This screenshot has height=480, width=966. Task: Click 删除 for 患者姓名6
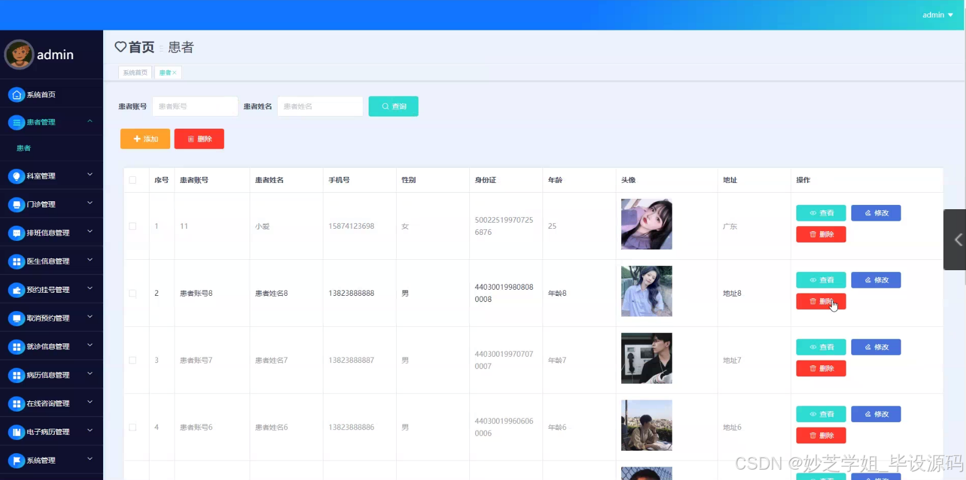(821, 435)
